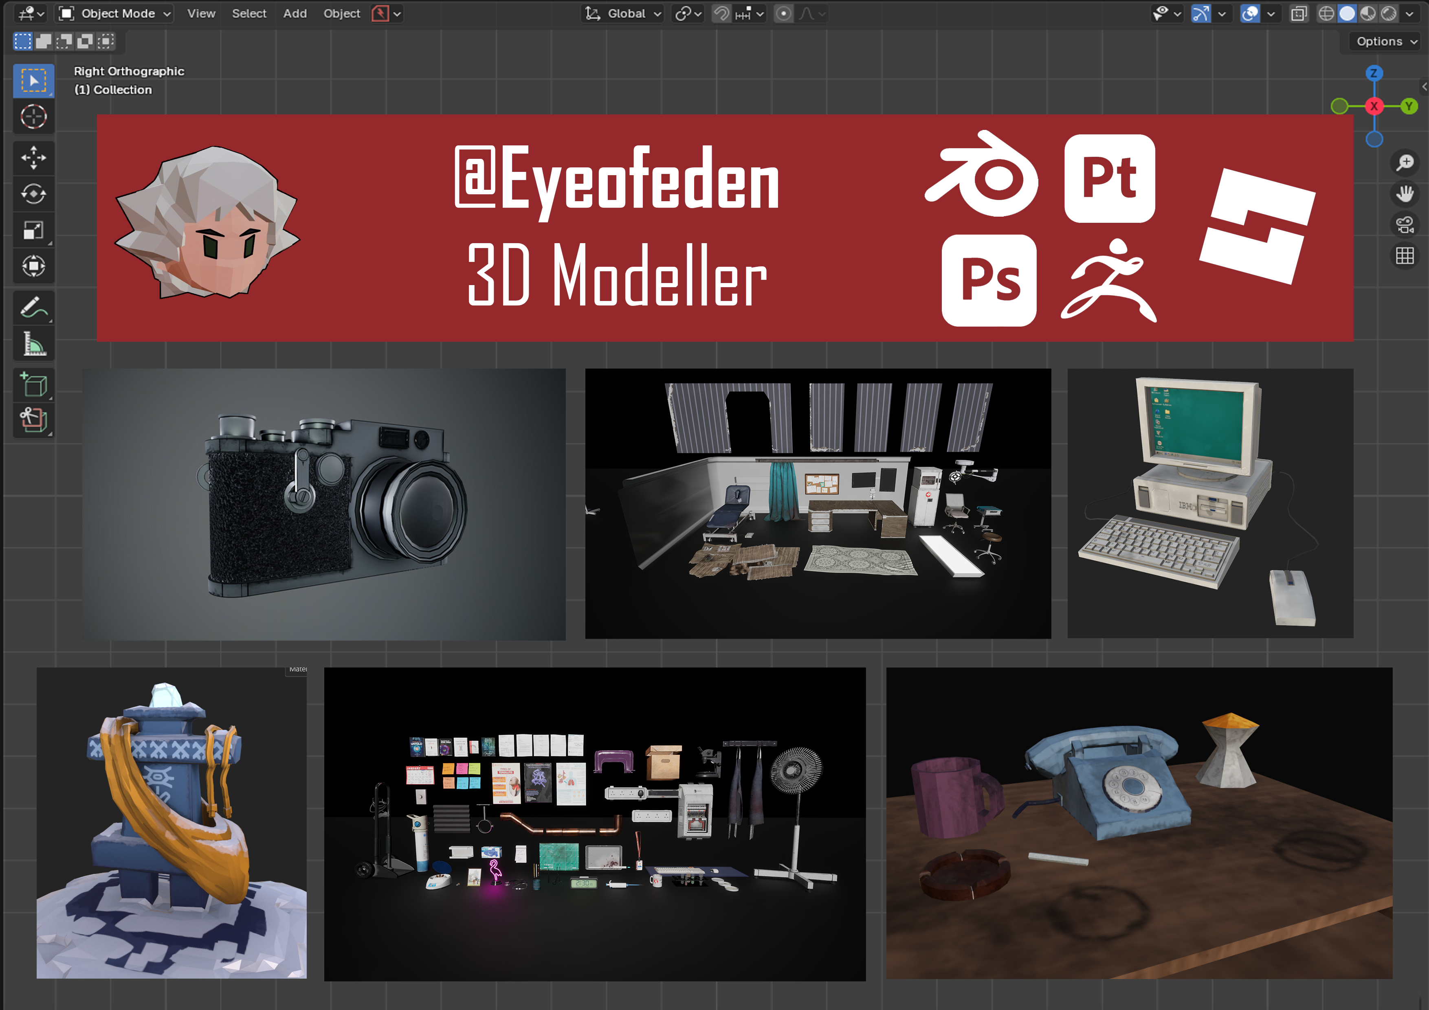
Task: Switch perspective/orthographic with the grid icon
Action: click(x=1405, y=256)
